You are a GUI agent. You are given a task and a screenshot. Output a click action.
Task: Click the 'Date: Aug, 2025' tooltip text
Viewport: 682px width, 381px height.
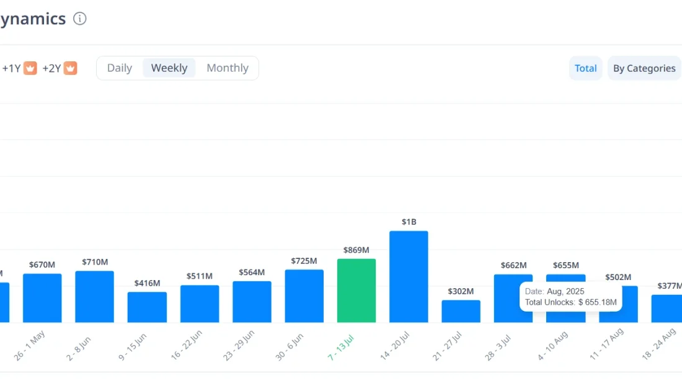[x=554, y=292]
